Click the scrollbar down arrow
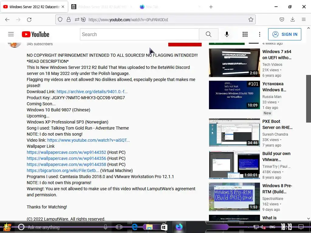 click(309, 218)
